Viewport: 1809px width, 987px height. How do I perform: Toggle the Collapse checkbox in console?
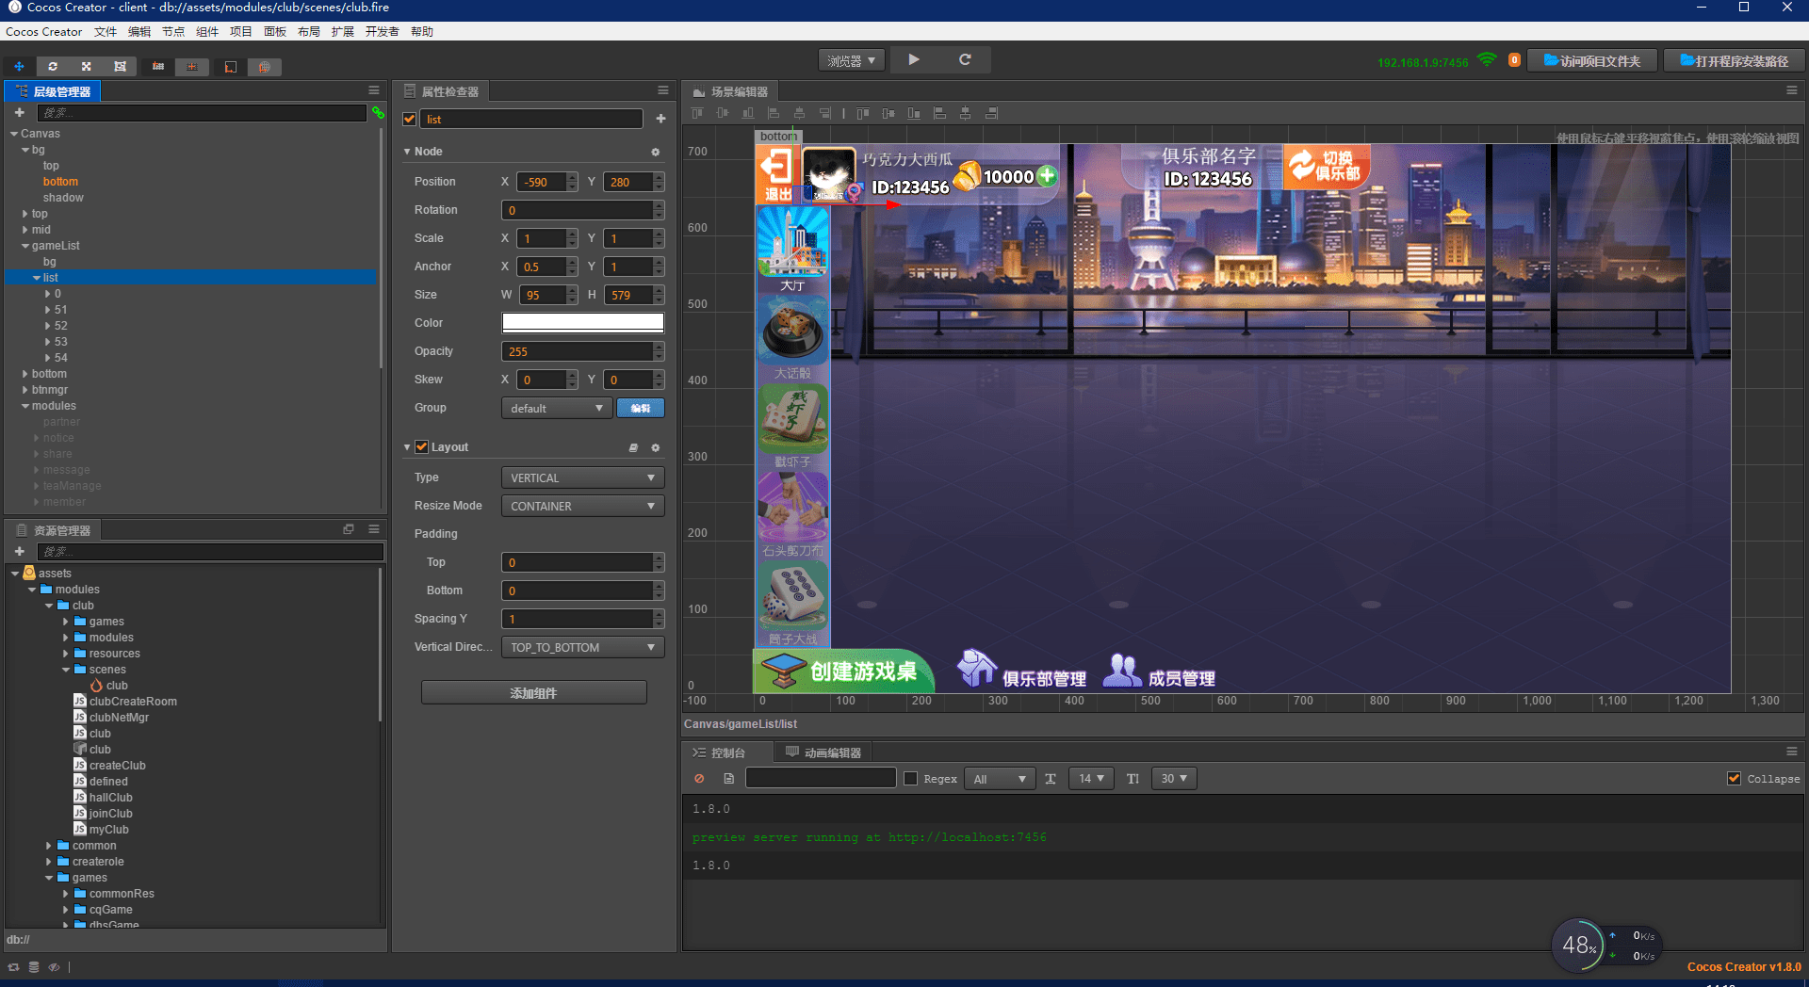1734,778
